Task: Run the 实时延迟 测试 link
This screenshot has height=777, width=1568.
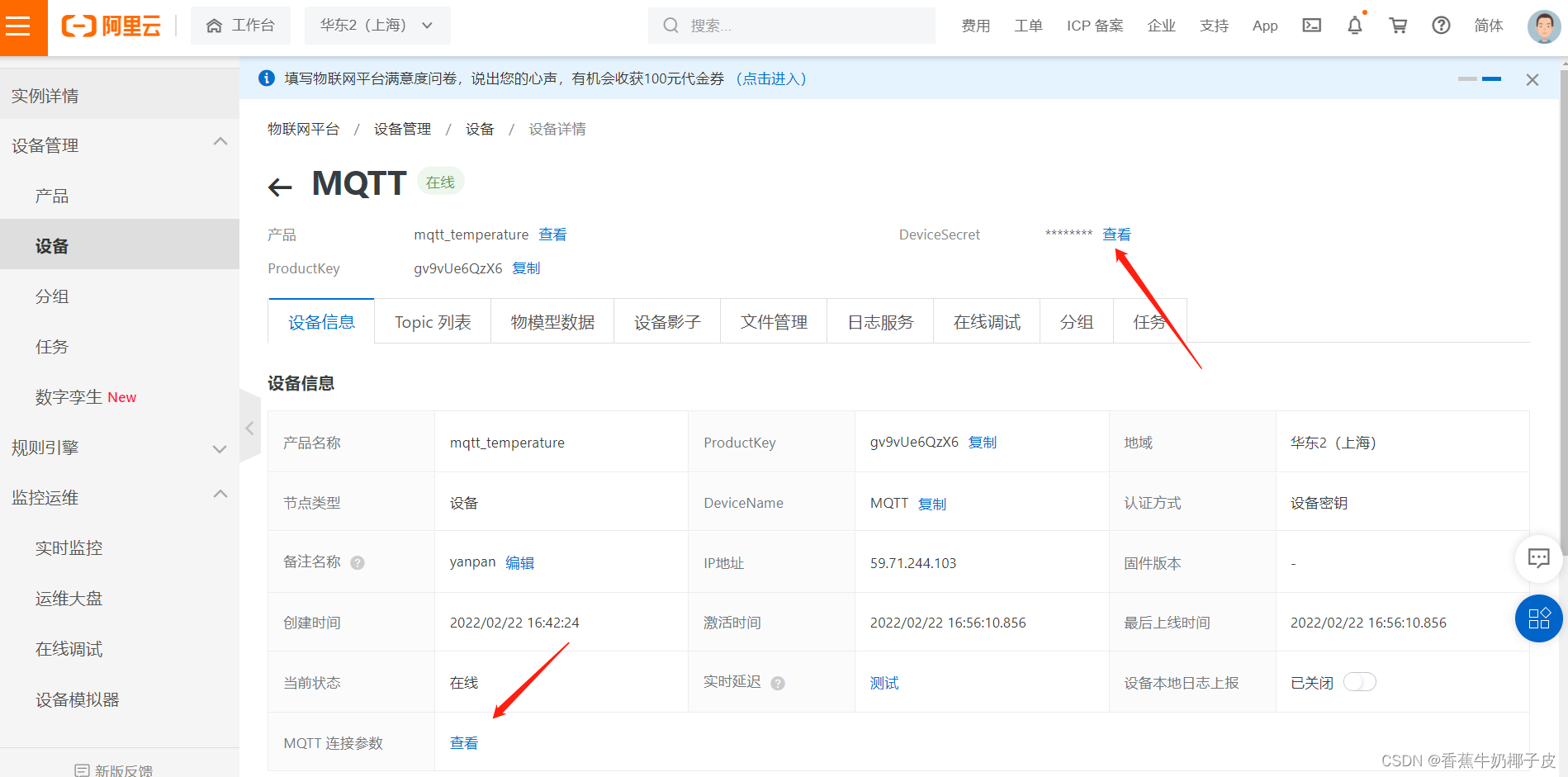Action: [884, 684]
